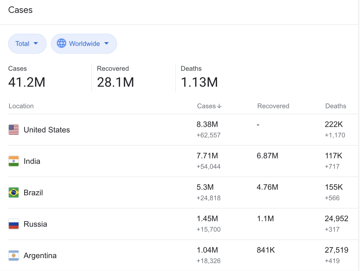This screenshot has height=271, width=360.
Task: Expand the Worldwide location dropdown arrow
Action: [106, 43]
